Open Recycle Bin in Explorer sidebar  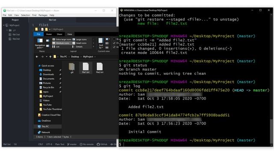(x=47, y=87)
